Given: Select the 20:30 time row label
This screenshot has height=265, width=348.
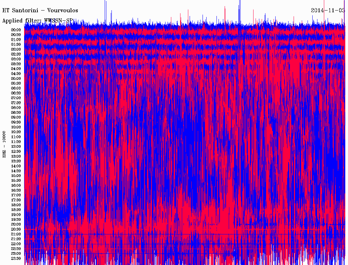Looking at the screenshot, I should tap(16, 229).
